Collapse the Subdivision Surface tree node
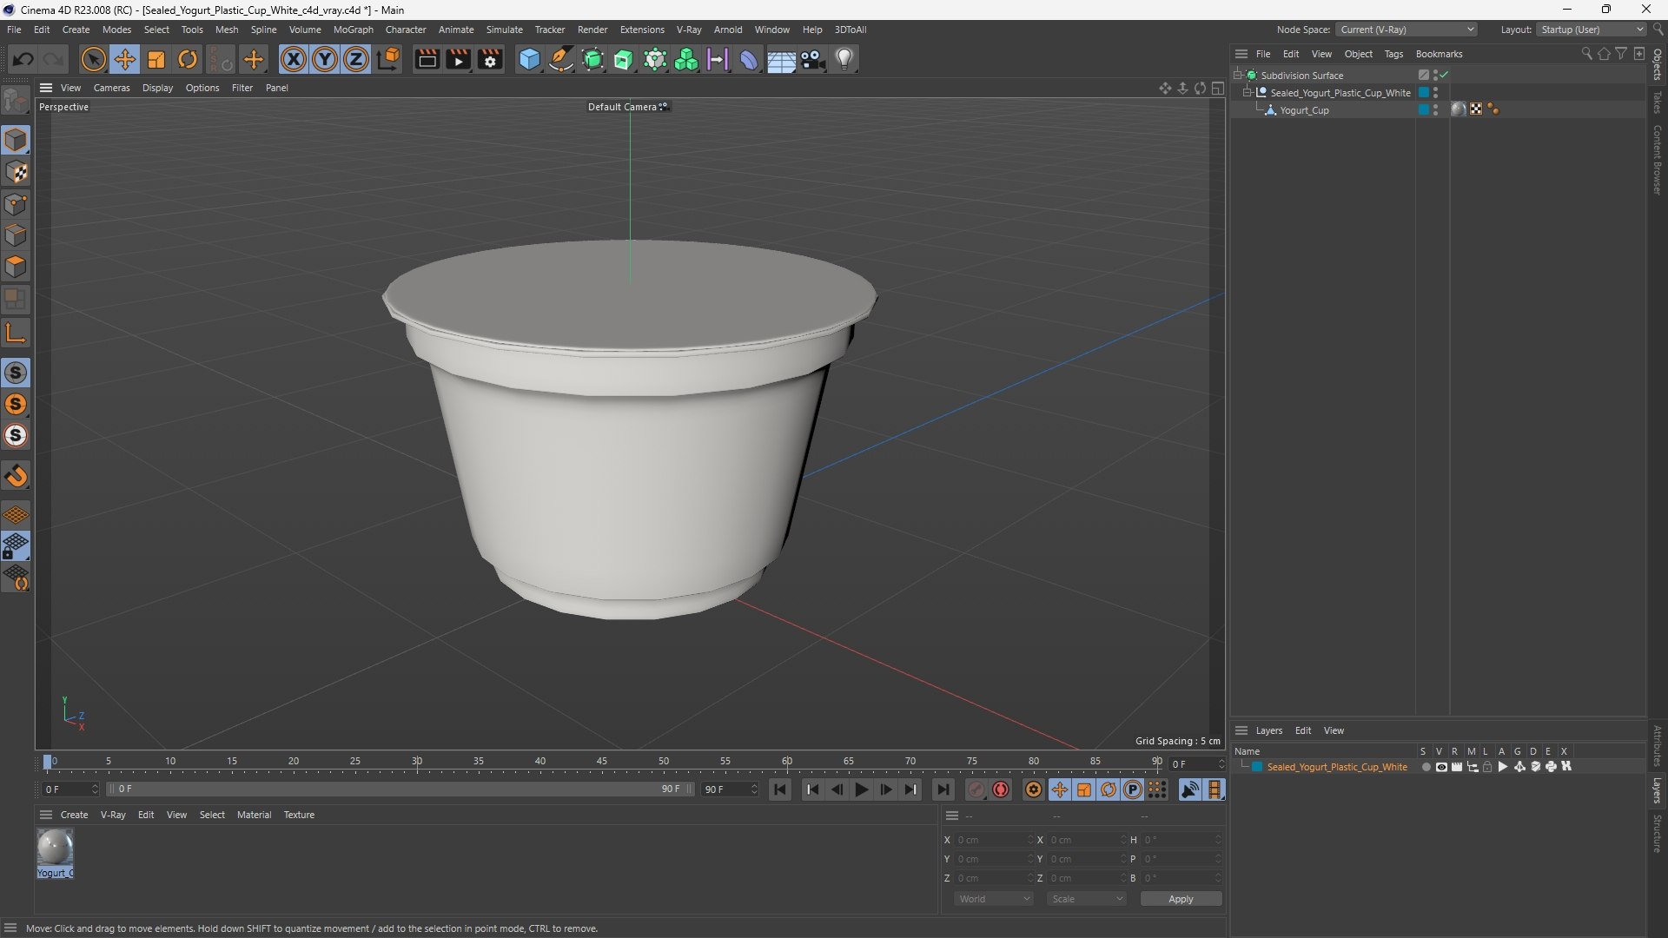 1238,76
